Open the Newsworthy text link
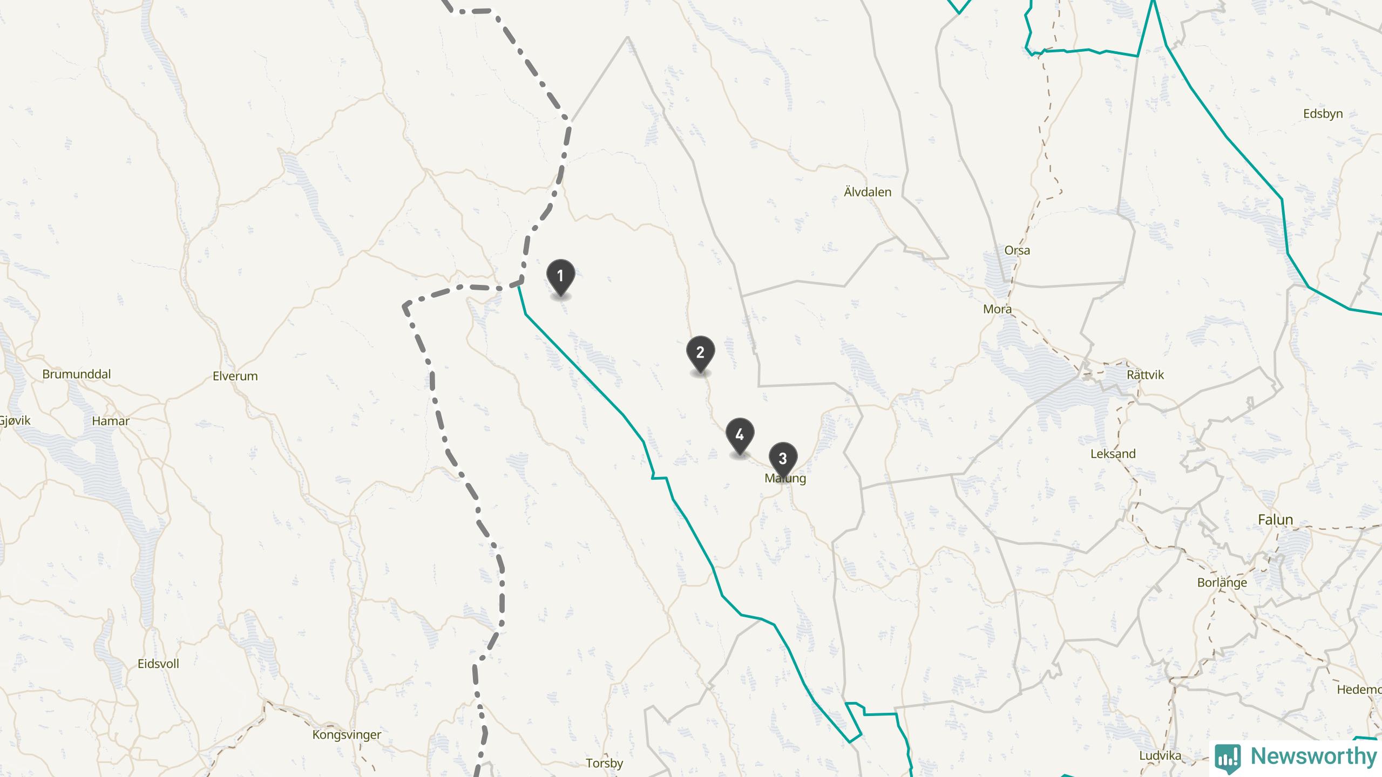Image resolution: width=1382 pixels, height=777 pixels. click(1313, 756)
